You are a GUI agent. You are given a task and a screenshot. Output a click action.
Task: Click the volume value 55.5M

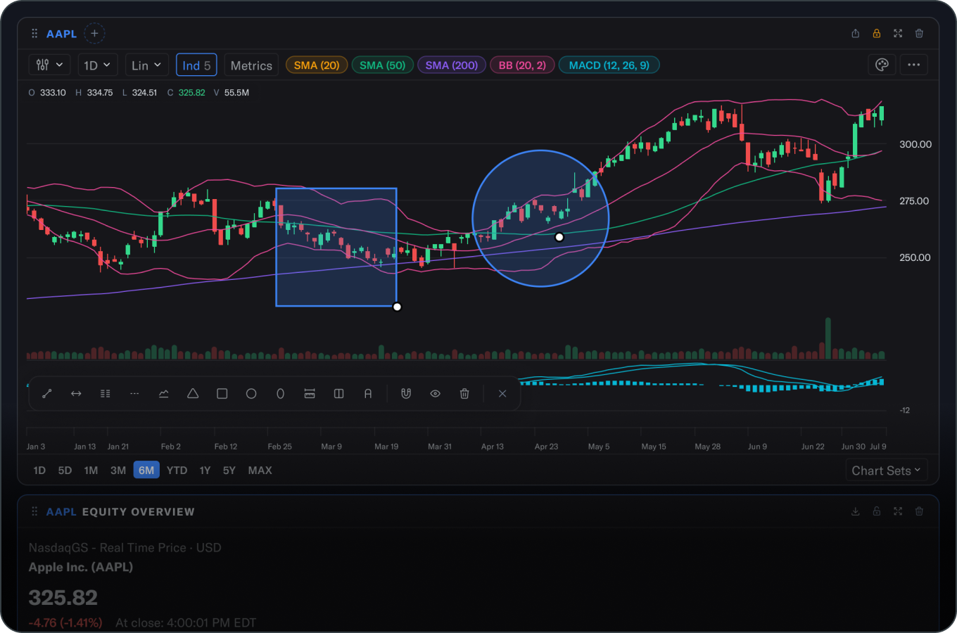coord(236,92)
